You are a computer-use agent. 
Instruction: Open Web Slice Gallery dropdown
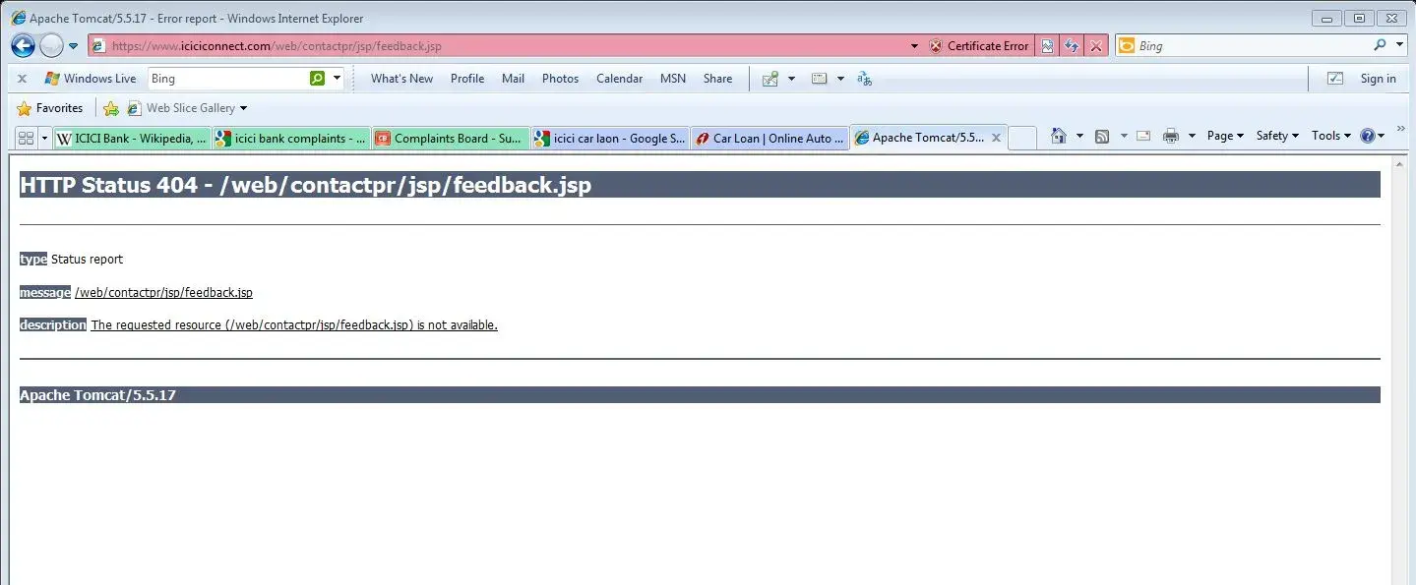(x=186, y=108)
